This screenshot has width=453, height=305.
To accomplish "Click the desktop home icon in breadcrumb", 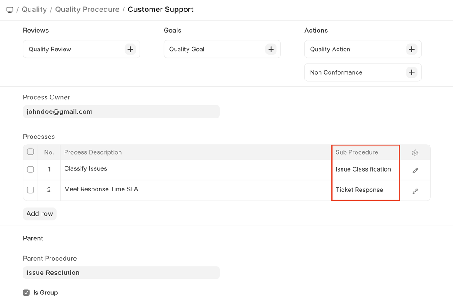I will (10, 10).
